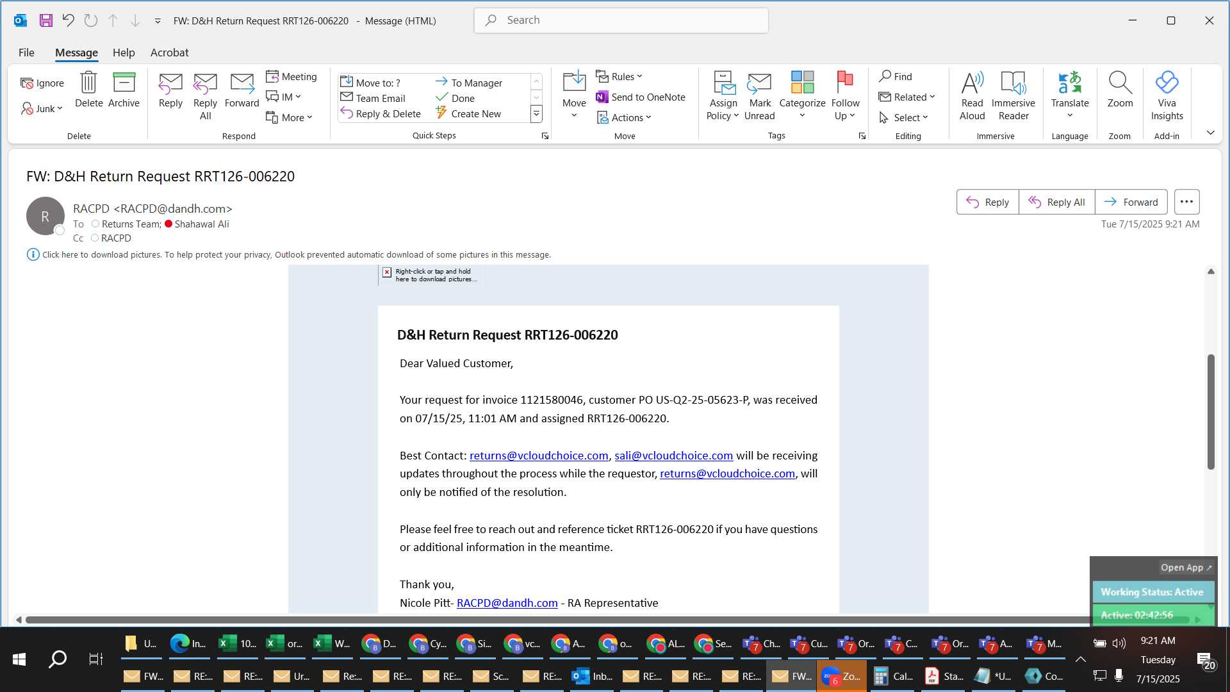Open the Zoom magnifier tool
The image size is (1230, 692).
1120,90
